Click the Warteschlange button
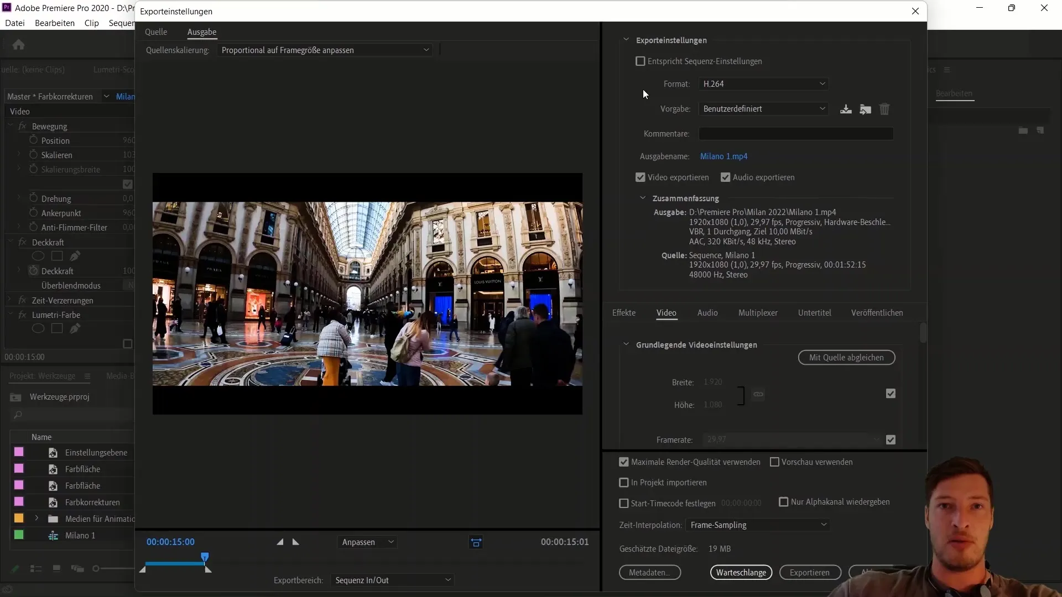Screen dimensions: 1062x597 741,573
